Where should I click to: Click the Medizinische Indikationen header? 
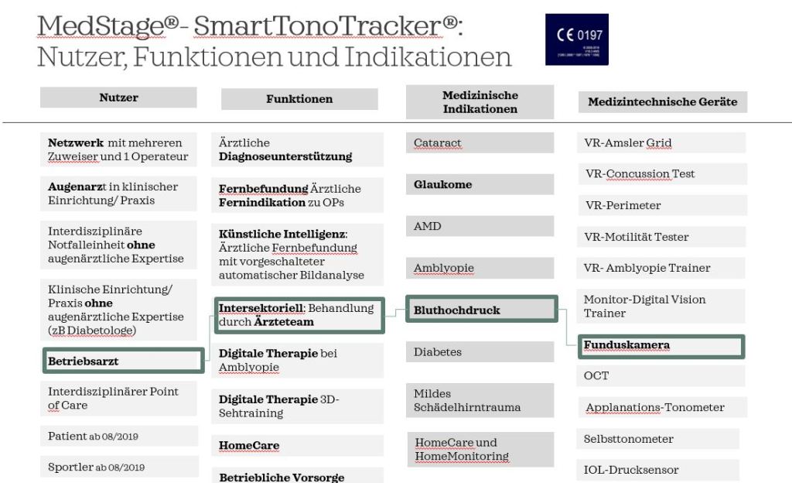[x=480, y=102]
